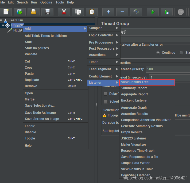Click the New test plan toolbar icon

pos(6,12)
